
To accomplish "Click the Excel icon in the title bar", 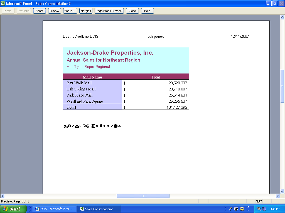I will tap(3, 3).
